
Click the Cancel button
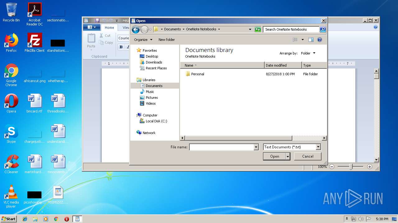tap(308, 156)
